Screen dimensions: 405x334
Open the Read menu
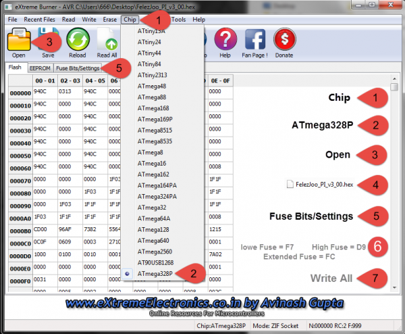68,20
